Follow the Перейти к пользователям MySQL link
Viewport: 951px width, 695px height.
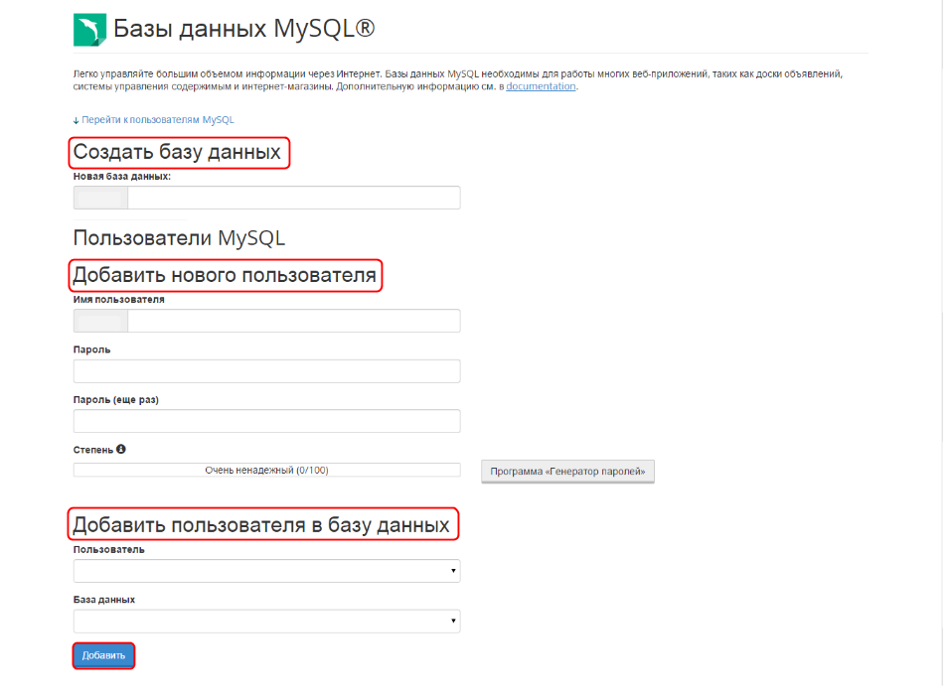154,119
